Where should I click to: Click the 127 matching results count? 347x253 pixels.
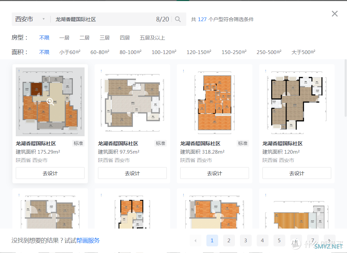(x=202, y=19)
